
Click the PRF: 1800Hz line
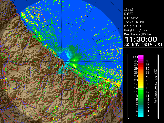134,26
